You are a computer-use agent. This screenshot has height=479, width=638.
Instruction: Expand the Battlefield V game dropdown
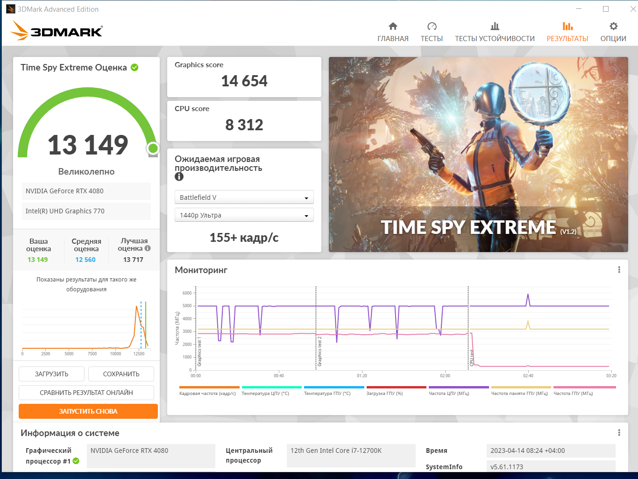[244, 197]
